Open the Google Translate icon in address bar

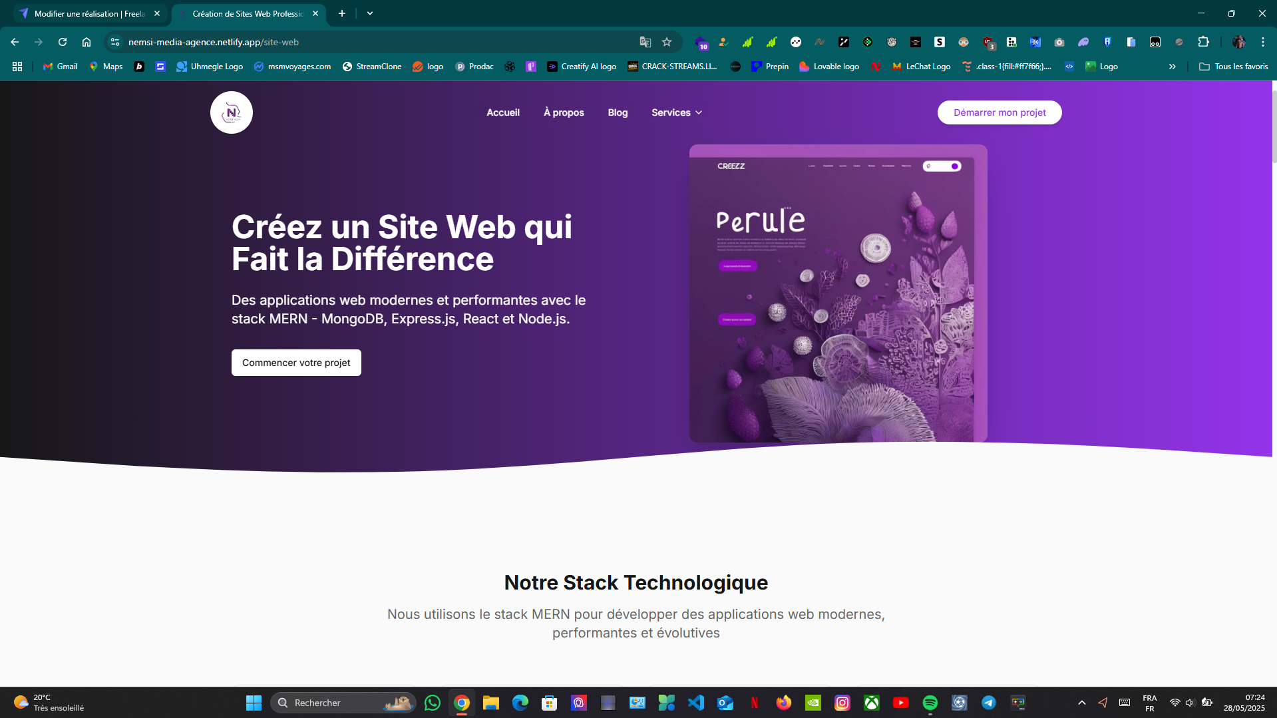[x=645, y=42]
